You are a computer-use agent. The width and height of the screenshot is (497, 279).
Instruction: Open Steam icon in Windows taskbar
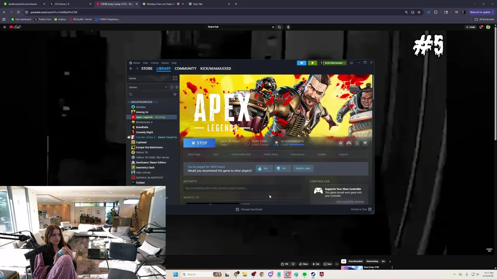click(313, 274)
